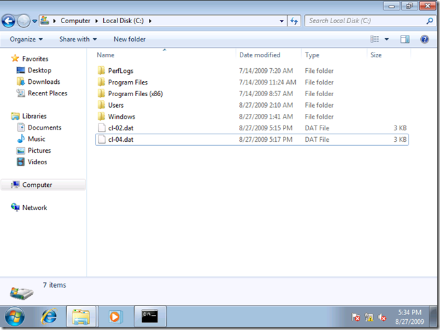This screenshot has width=440, height=330.
Task: Sort by Date modified column
Action: [260, 55]
